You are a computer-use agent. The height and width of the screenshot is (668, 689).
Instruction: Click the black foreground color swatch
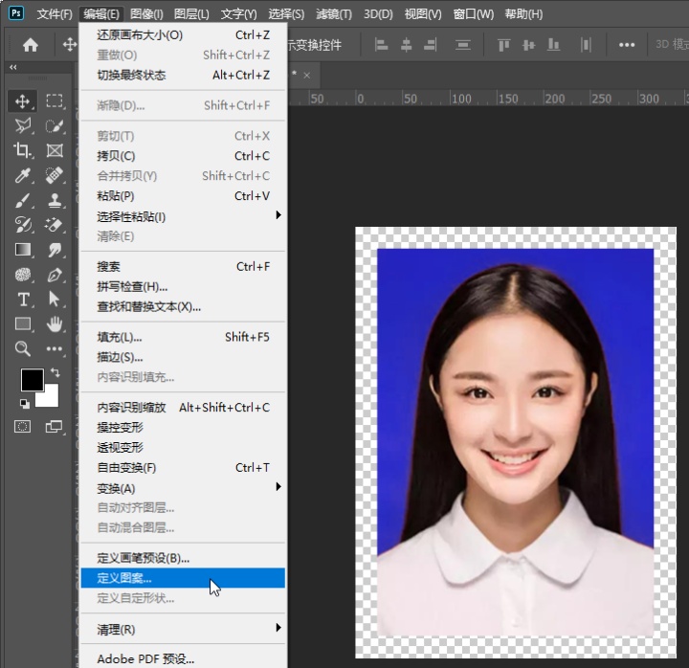pyautogui.click(x=31, y=378)
